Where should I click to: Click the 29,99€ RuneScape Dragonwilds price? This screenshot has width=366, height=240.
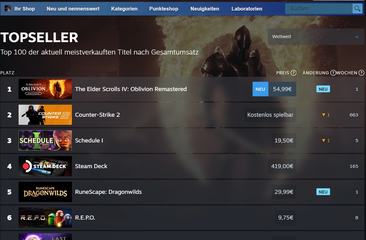[284, 192]
